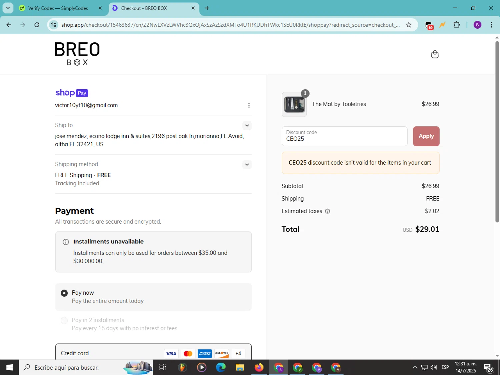Click the Visa card icon

(171, 353)
